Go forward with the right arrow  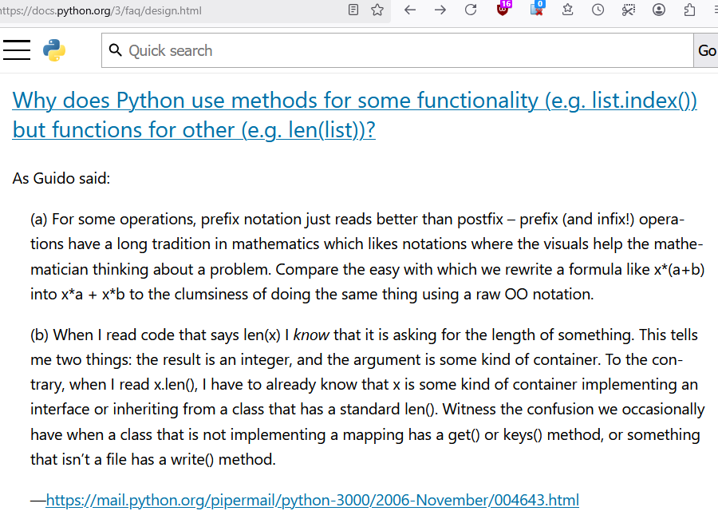440,10
